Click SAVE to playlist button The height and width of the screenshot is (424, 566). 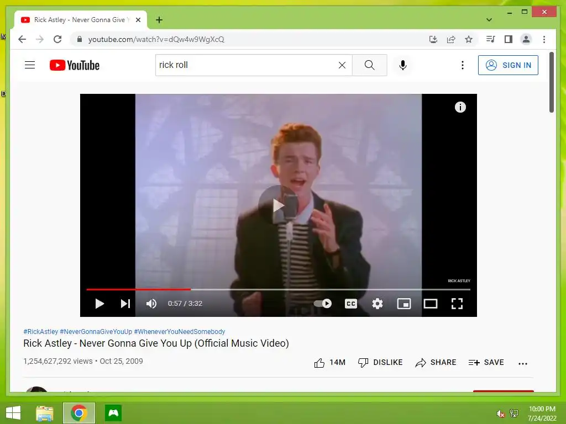[x=486, y=362]
